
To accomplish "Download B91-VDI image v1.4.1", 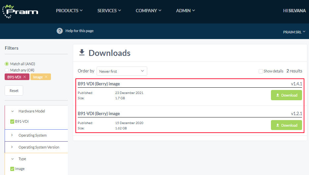I will 286,95.
